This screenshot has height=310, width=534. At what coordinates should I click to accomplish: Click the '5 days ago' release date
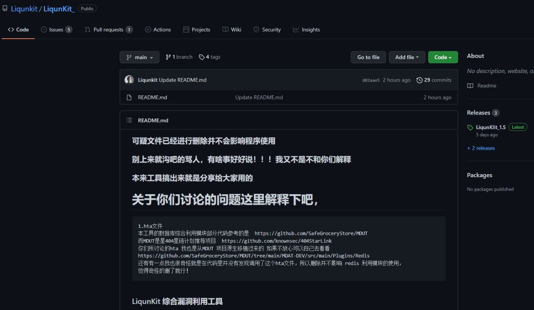click(487, 135)
